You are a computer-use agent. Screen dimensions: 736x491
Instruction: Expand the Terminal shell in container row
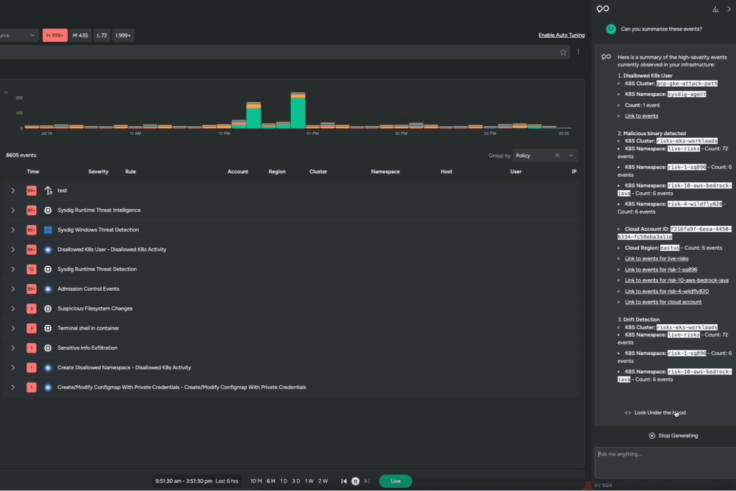coord(13,328)
